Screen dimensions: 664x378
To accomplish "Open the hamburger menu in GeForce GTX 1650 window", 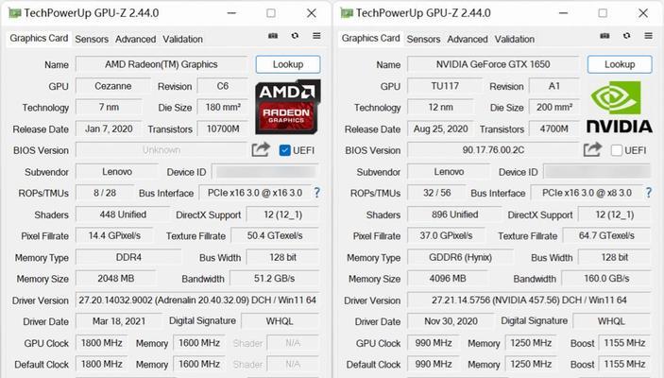I will coord(649,36).
